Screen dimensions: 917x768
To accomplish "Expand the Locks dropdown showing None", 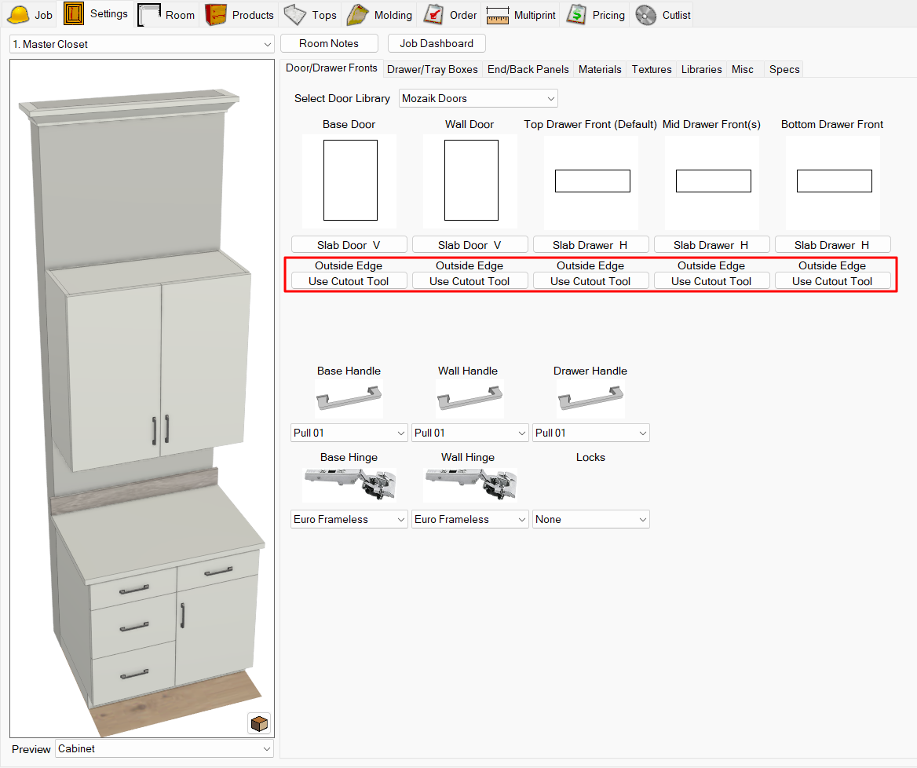I will tap(590, 519).
